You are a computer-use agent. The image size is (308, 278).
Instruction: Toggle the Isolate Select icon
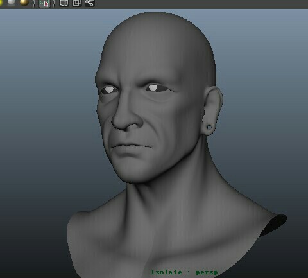(44, 3)
